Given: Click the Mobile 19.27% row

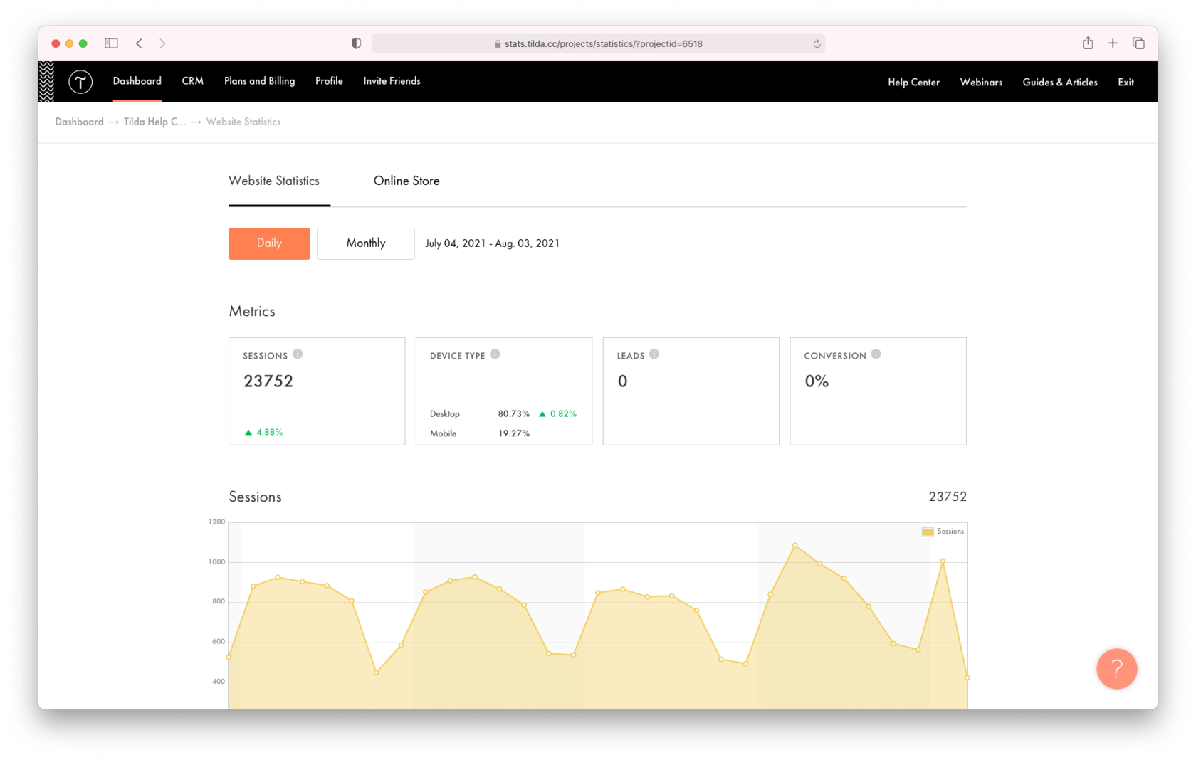Looking at the screenshot, I should [x=480, y=433].
